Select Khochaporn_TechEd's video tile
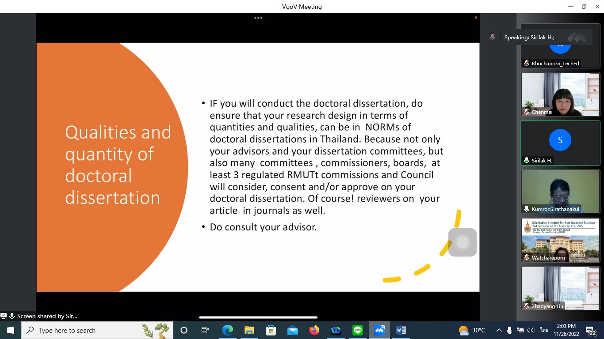 [560, 46]
